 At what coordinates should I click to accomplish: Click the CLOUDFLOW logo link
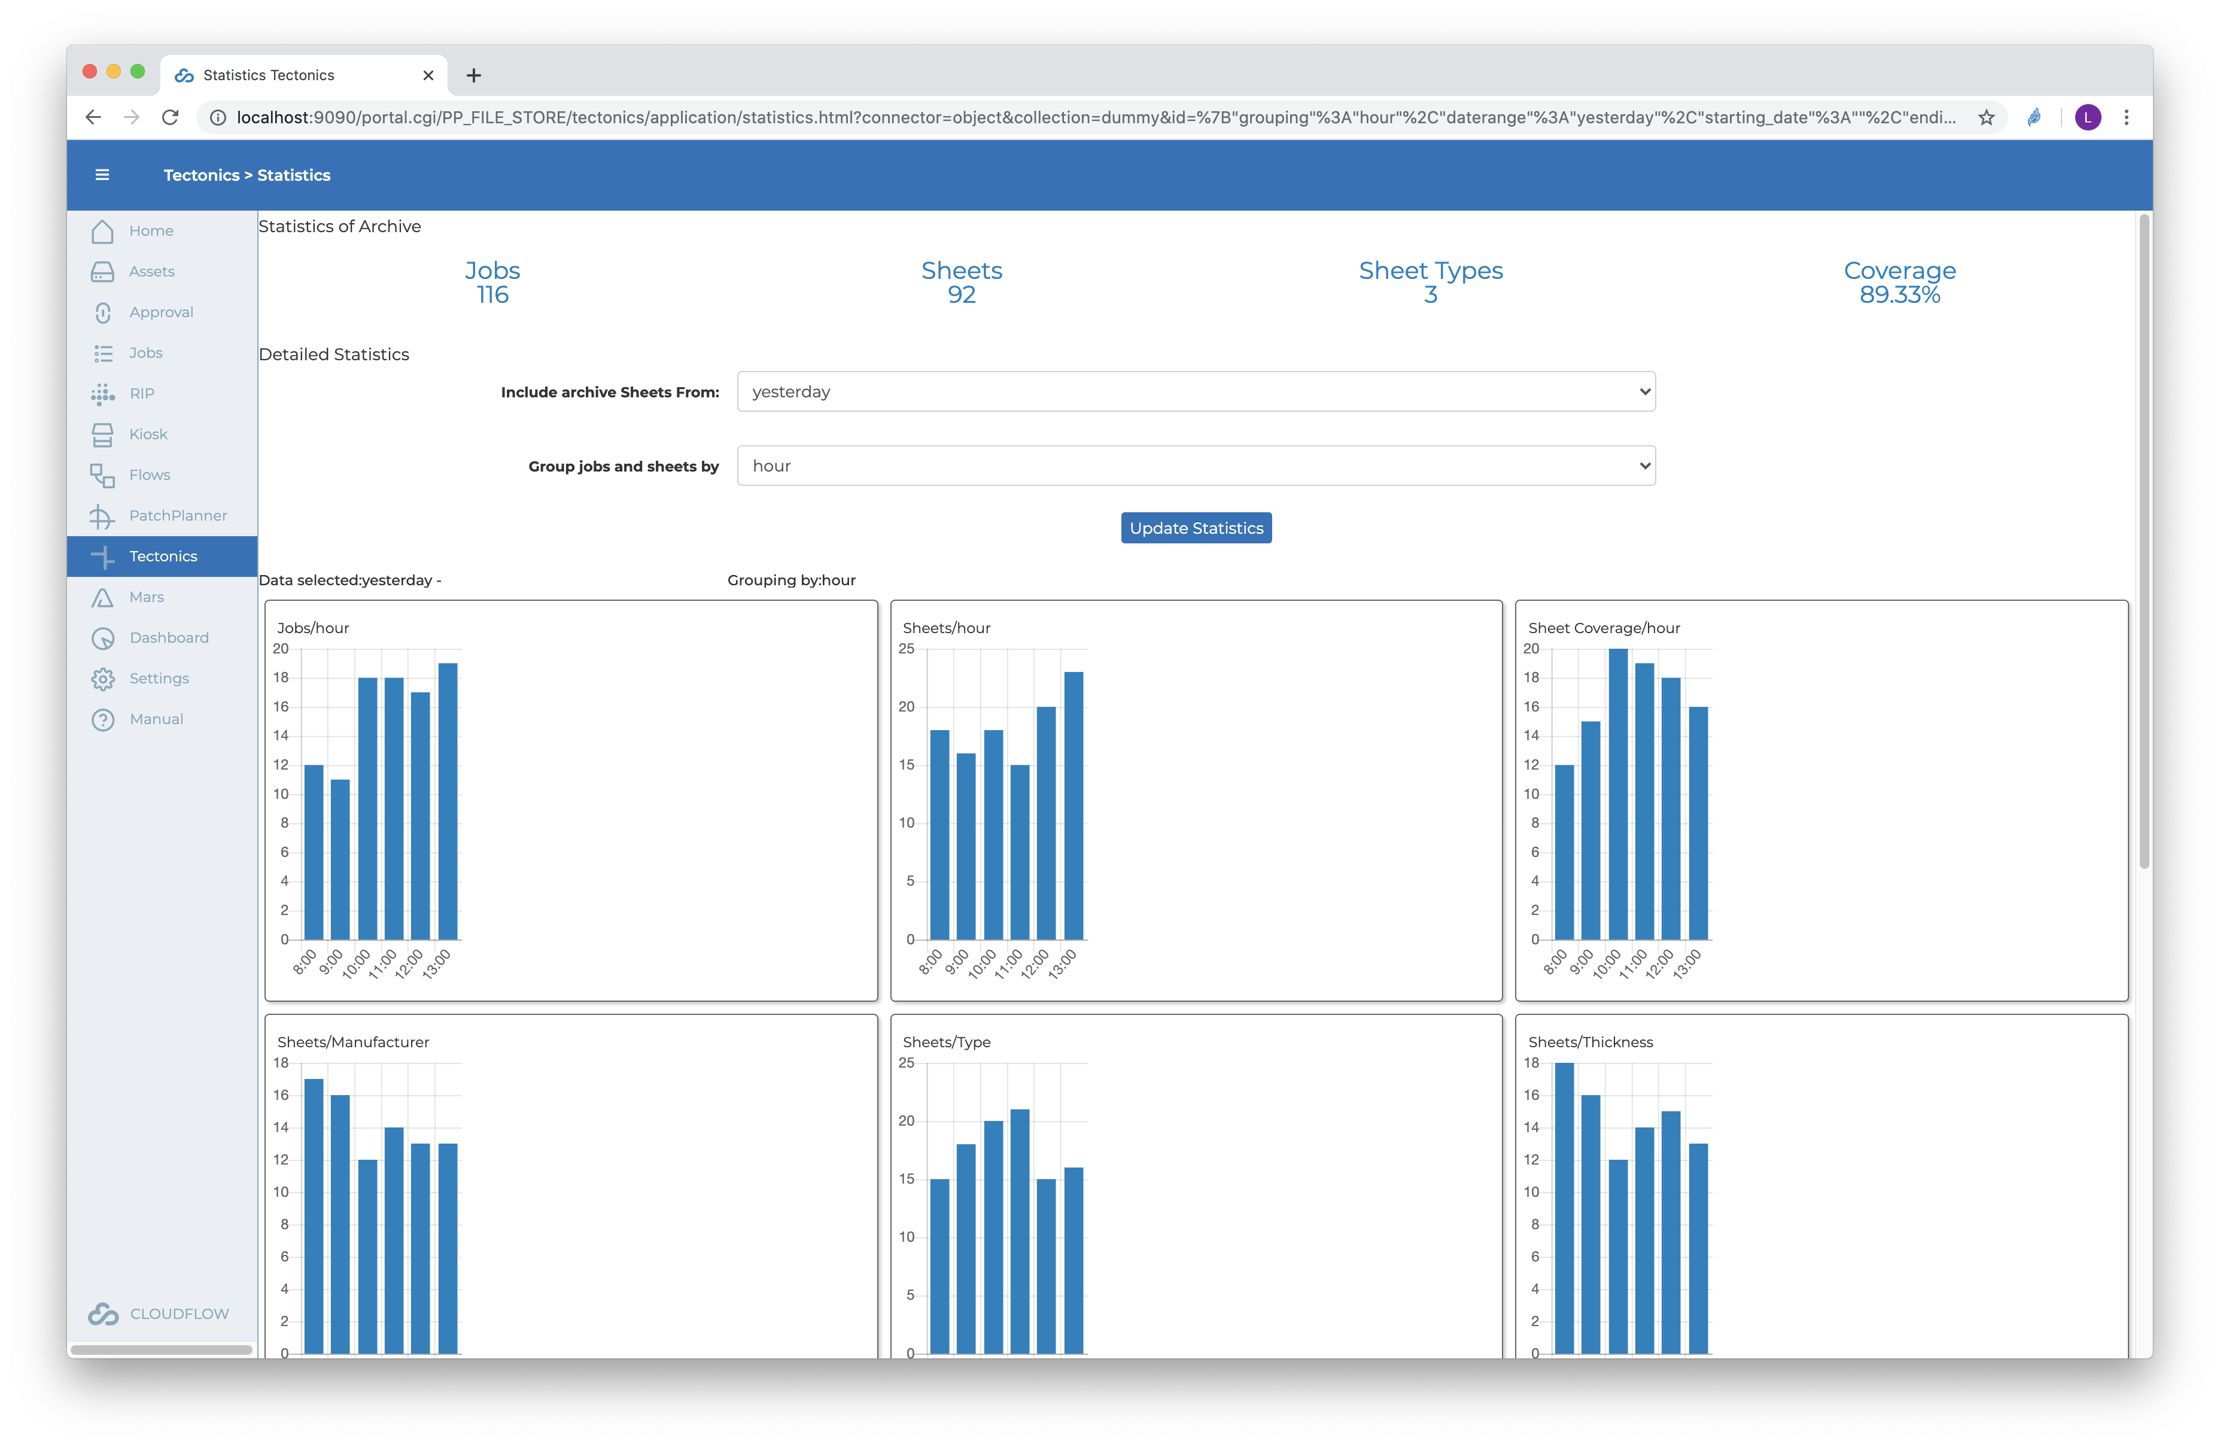tap(159, 1313)
